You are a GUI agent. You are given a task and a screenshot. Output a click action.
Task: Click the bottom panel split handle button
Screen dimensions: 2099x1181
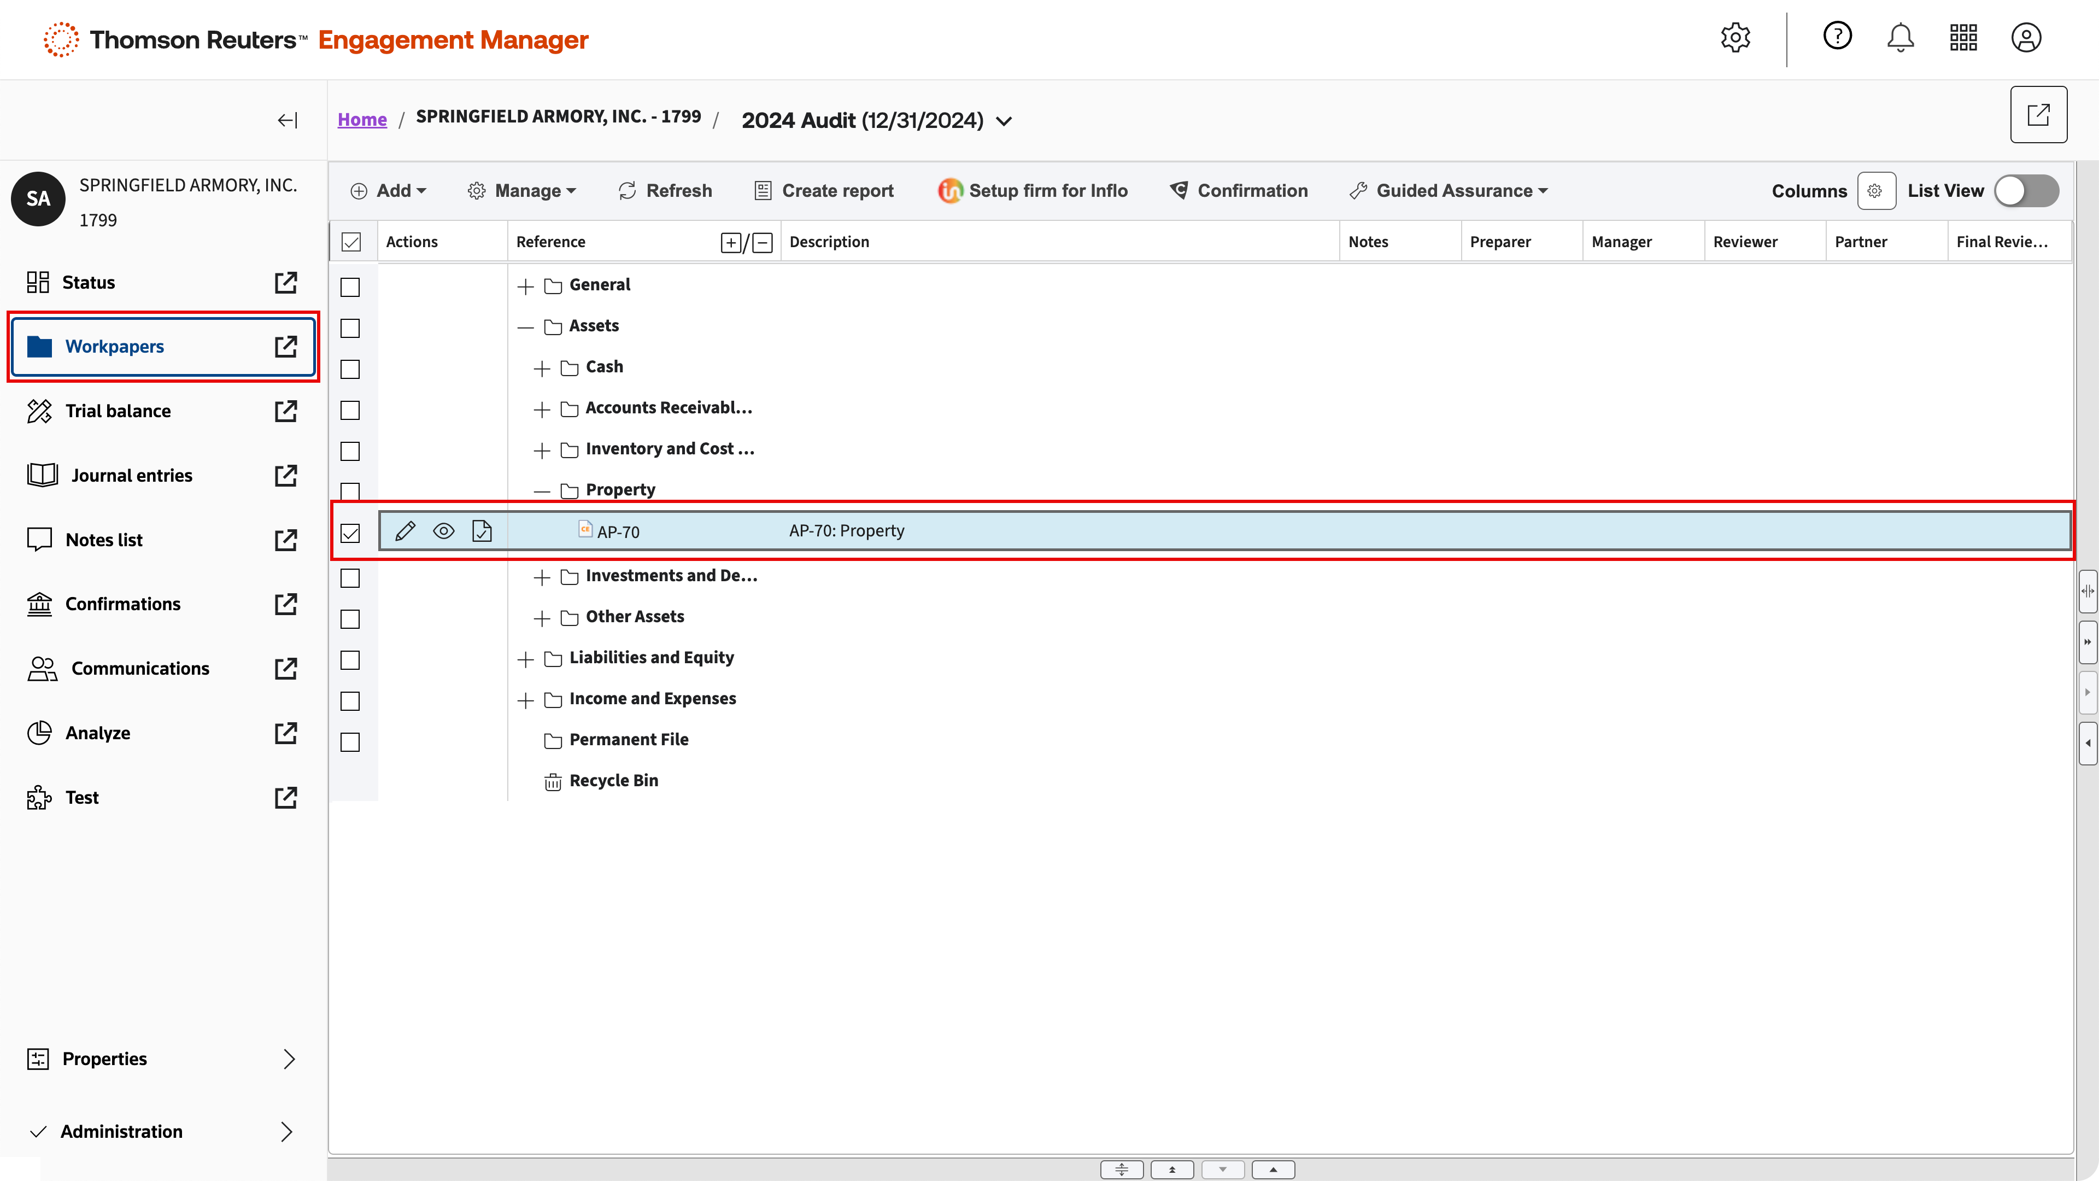pos(1122,1170)
